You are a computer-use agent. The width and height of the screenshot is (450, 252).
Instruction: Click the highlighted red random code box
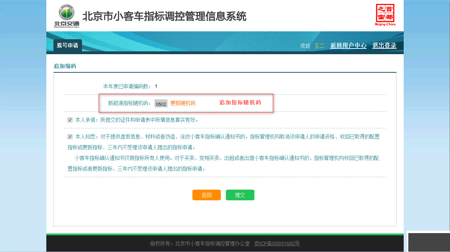pos(186,103)
